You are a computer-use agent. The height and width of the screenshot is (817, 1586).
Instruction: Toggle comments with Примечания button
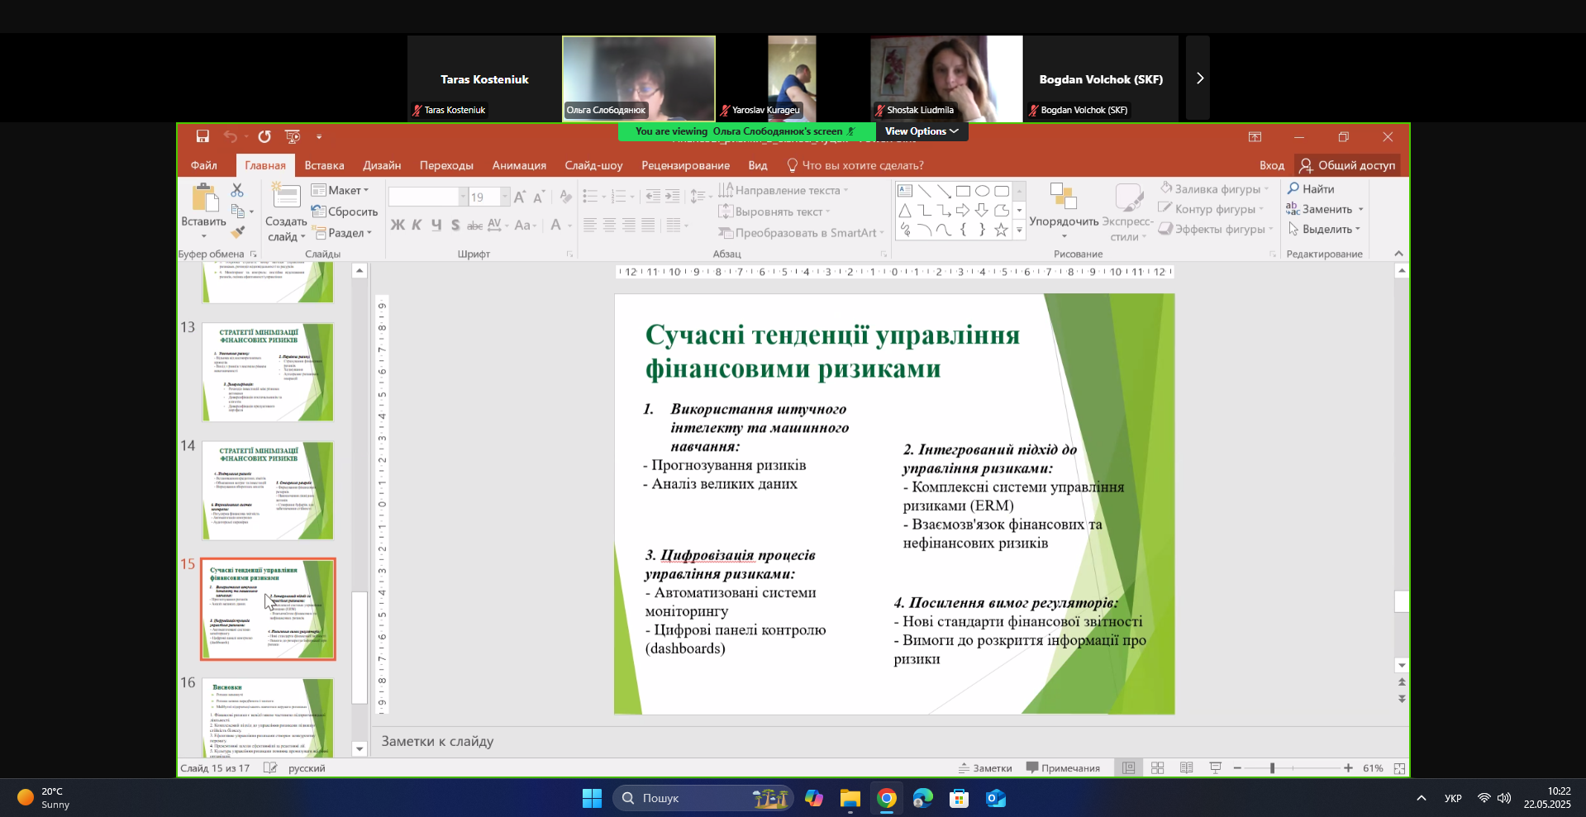(1064, 767)
